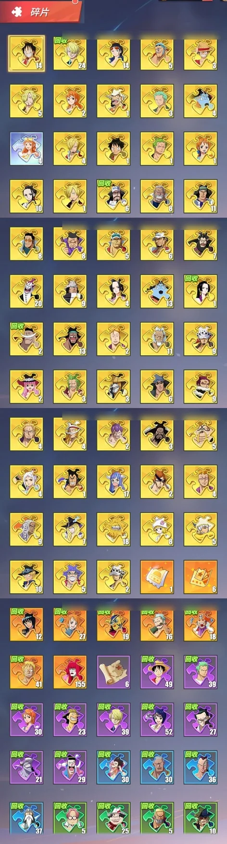
Task: Select the purple Zoro fragment with count 39
Action: (x=201, y=672)
